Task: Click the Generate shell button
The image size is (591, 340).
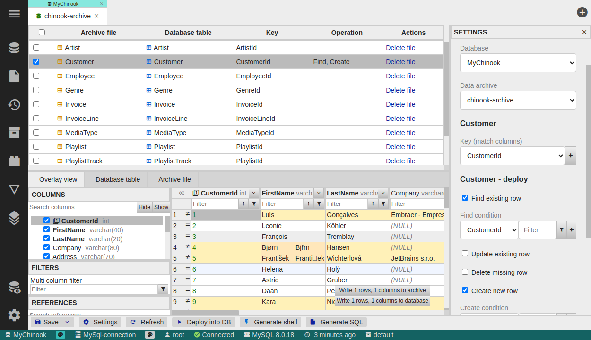Action: point(270,322)
